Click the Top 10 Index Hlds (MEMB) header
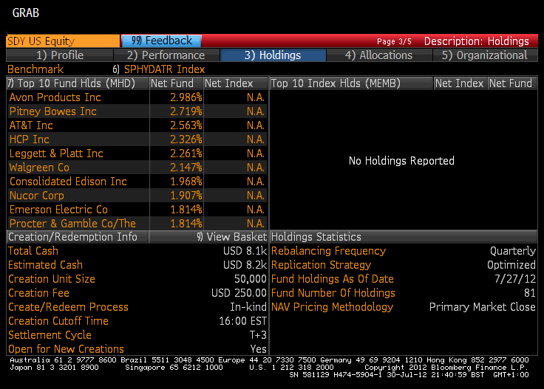The image size is (544, 389). coord(351,83)
